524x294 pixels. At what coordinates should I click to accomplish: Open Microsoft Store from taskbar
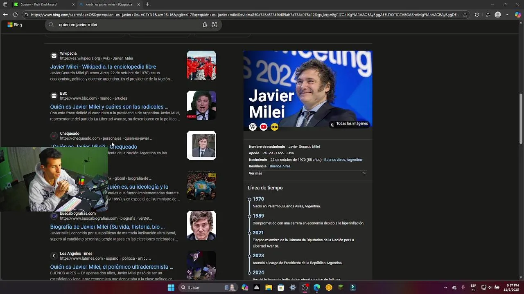[281, 287]
